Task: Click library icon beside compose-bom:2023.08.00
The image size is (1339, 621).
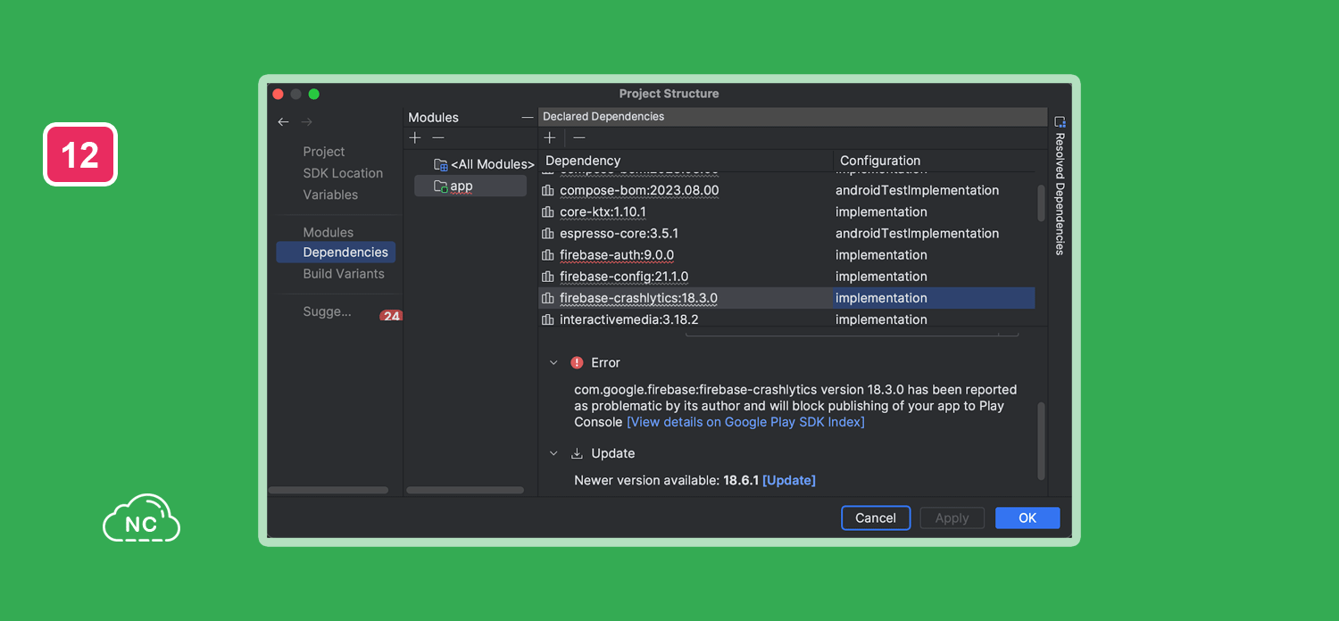Action: (x=548, y=190)
